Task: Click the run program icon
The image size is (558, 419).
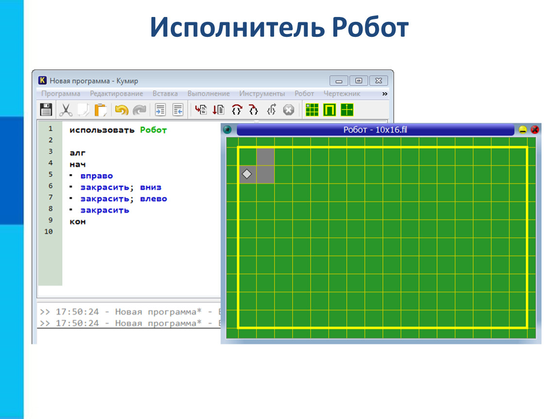Action: click(201, 110)
